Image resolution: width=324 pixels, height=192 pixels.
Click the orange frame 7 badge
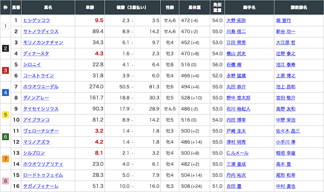coord(6,159)
